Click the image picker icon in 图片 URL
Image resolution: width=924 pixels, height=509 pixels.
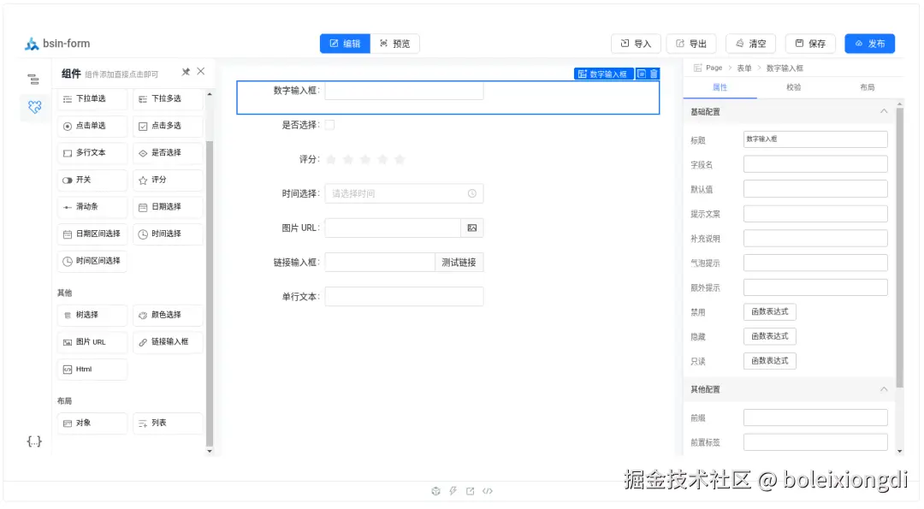tap(472, 228)
